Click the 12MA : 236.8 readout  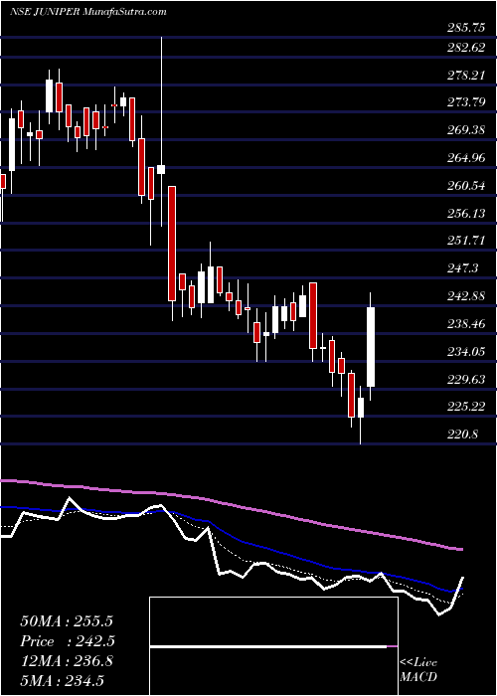point(65,661)
